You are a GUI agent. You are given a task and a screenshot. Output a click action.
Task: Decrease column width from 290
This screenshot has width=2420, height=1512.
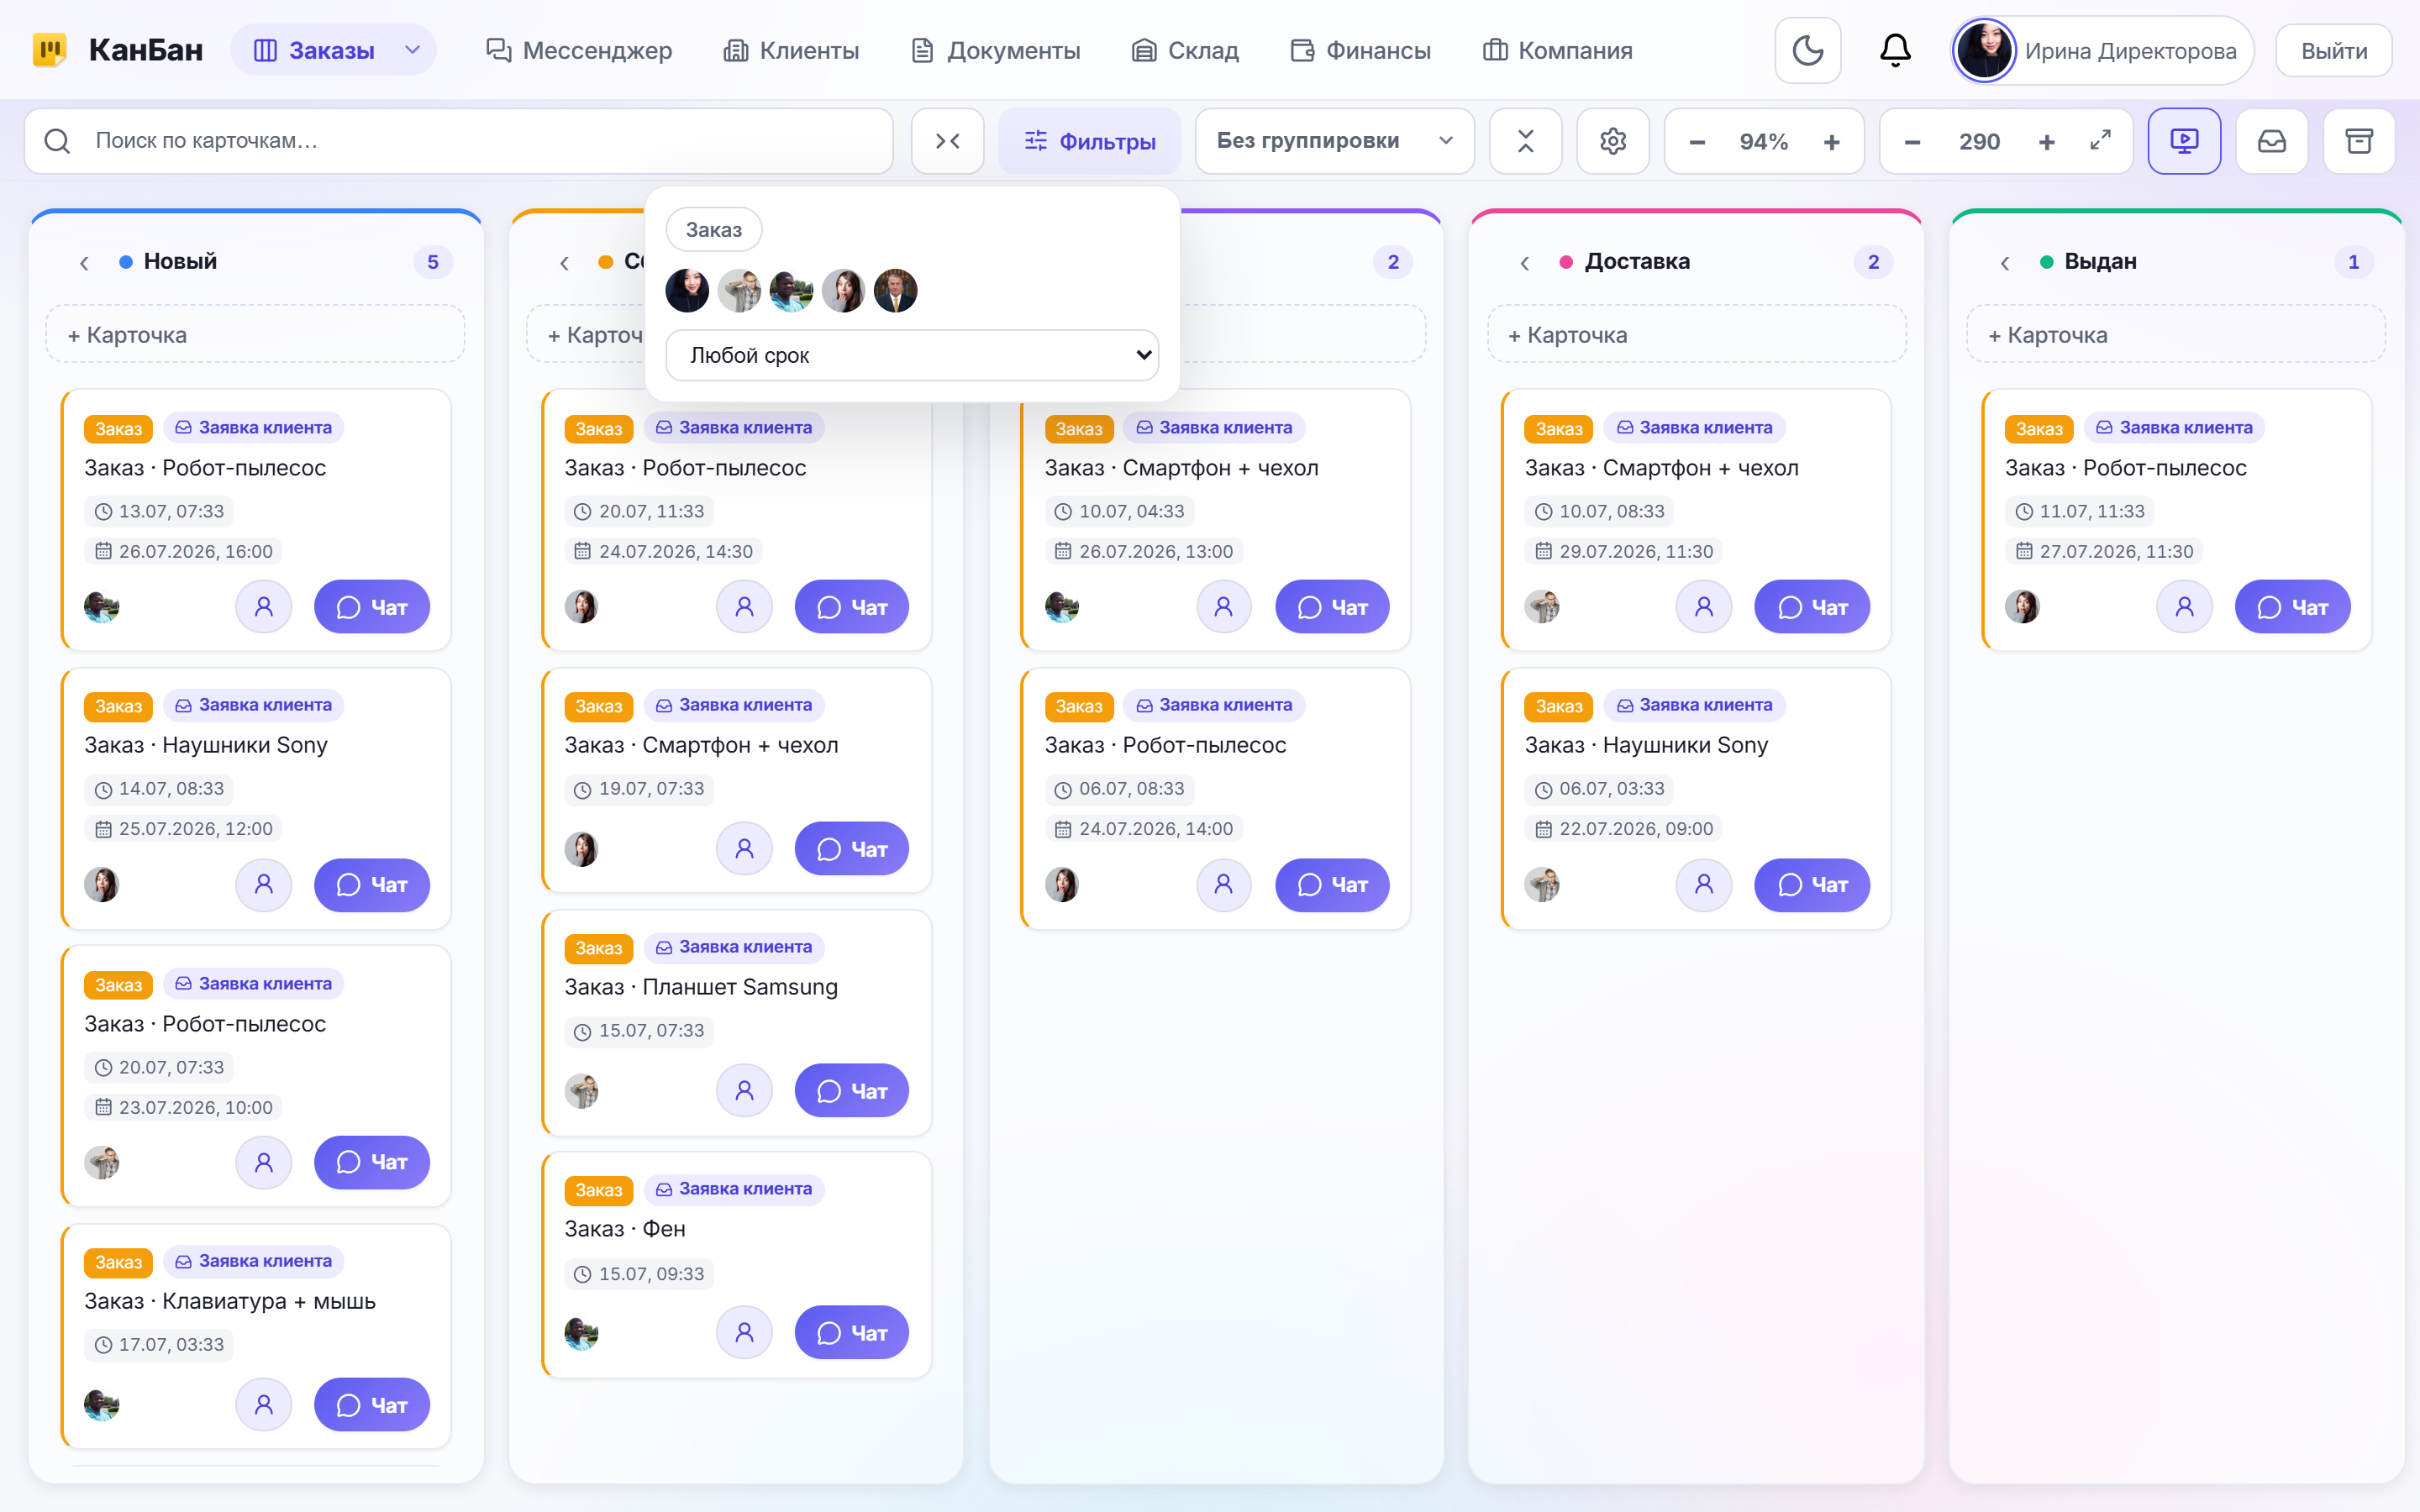point(1912,142)
